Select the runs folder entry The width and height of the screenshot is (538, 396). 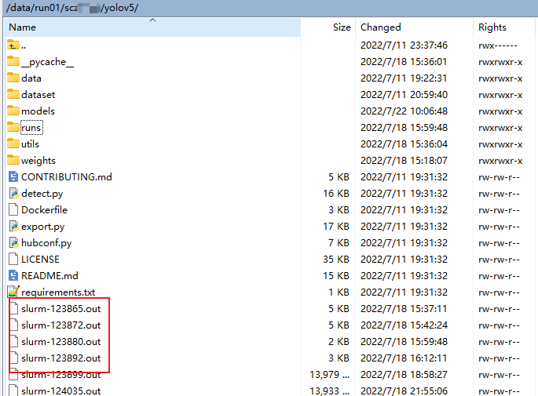31,127
